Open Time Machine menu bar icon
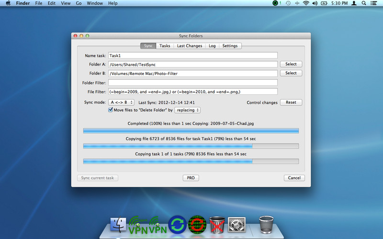383x239 pixels. [288, 3]
